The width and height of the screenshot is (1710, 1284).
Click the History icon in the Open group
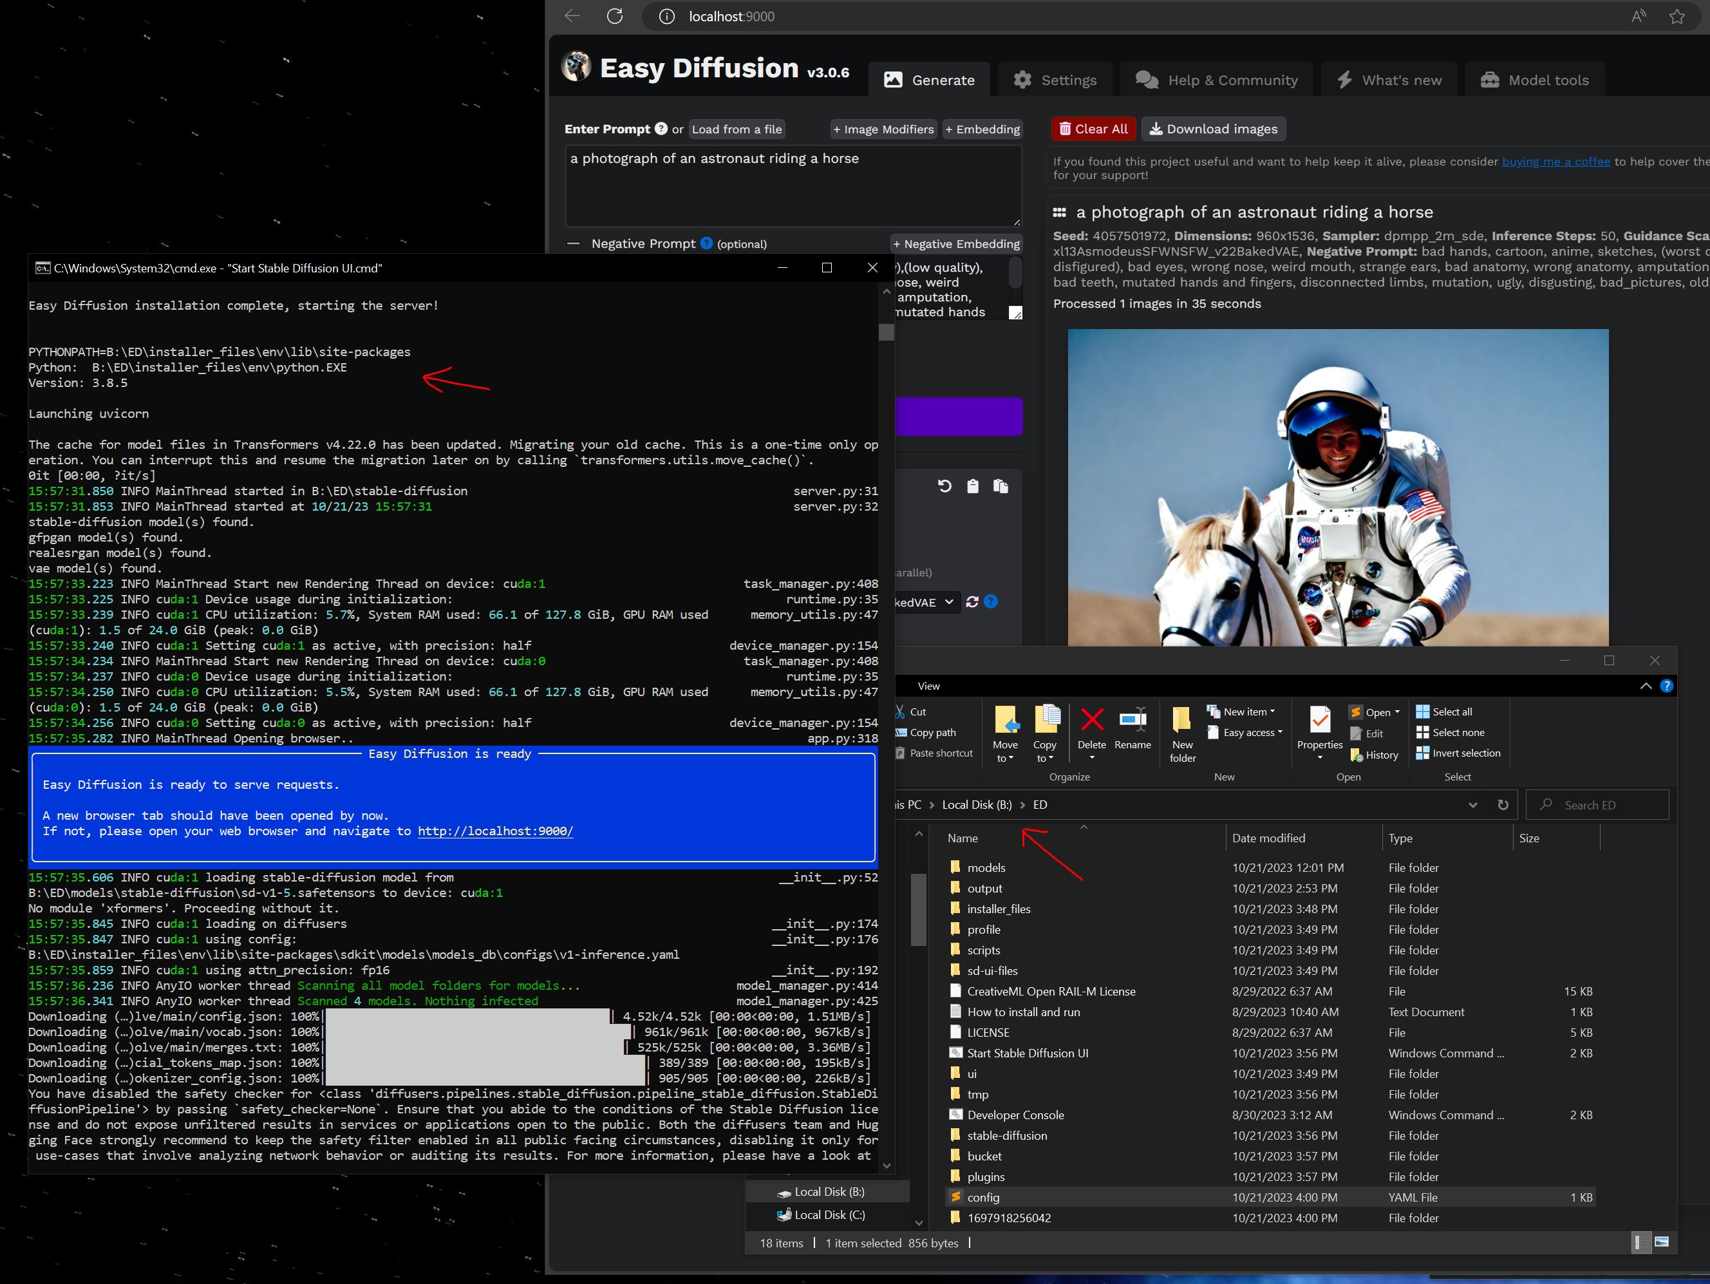click(x=1375, y=755)
